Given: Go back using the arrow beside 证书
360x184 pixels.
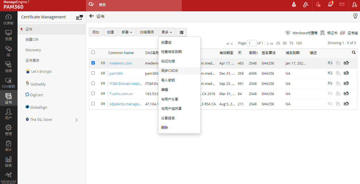Looking at the screenshot, I should click(91, 16).
